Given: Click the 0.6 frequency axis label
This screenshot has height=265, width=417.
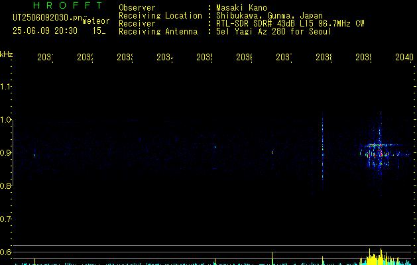Looking at the screenshot, I should [5, 252].
